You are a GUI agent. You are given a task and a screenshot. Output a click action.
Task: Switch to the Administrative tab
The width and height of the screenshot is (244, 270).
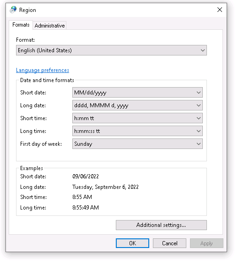(x=49, y=26)
